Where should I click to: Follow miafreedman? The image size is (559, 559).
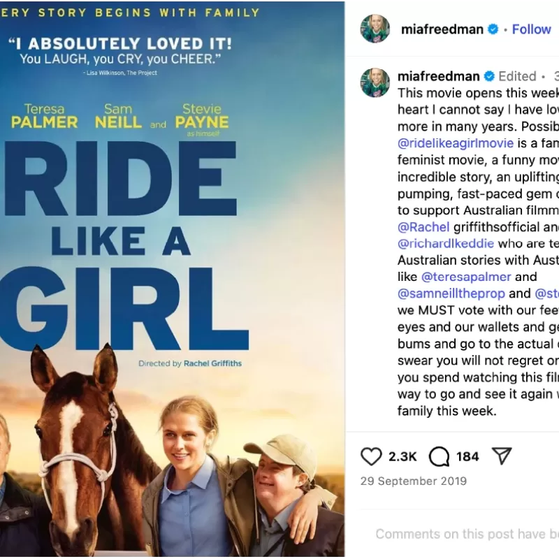[x=531, y=29]
